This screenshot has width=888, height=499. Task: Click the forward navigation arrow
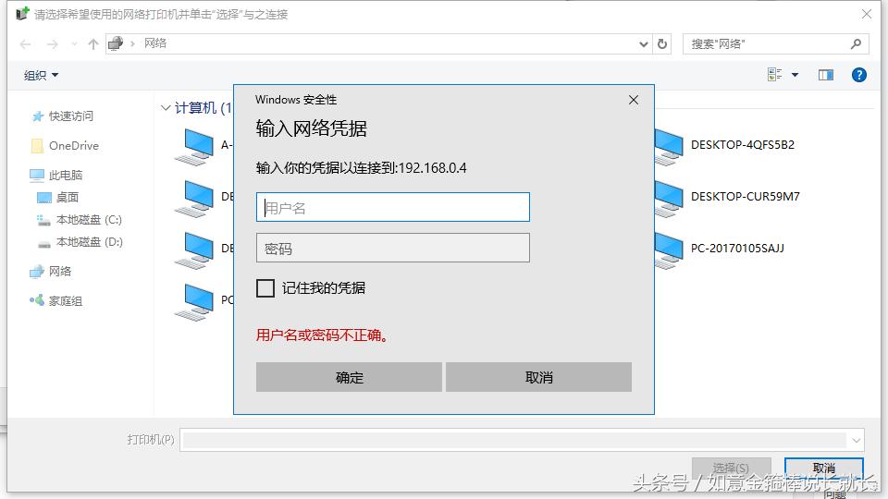tap(52, 44)
